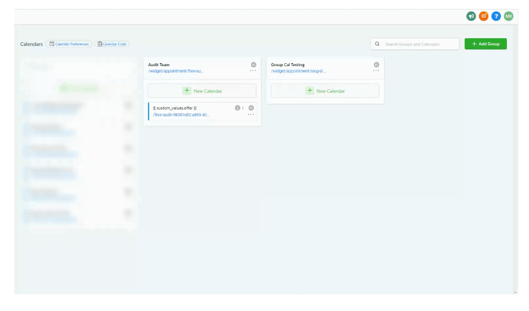Open the blue help question mark icon
This screenshot has height=311, width=529.
496,16
